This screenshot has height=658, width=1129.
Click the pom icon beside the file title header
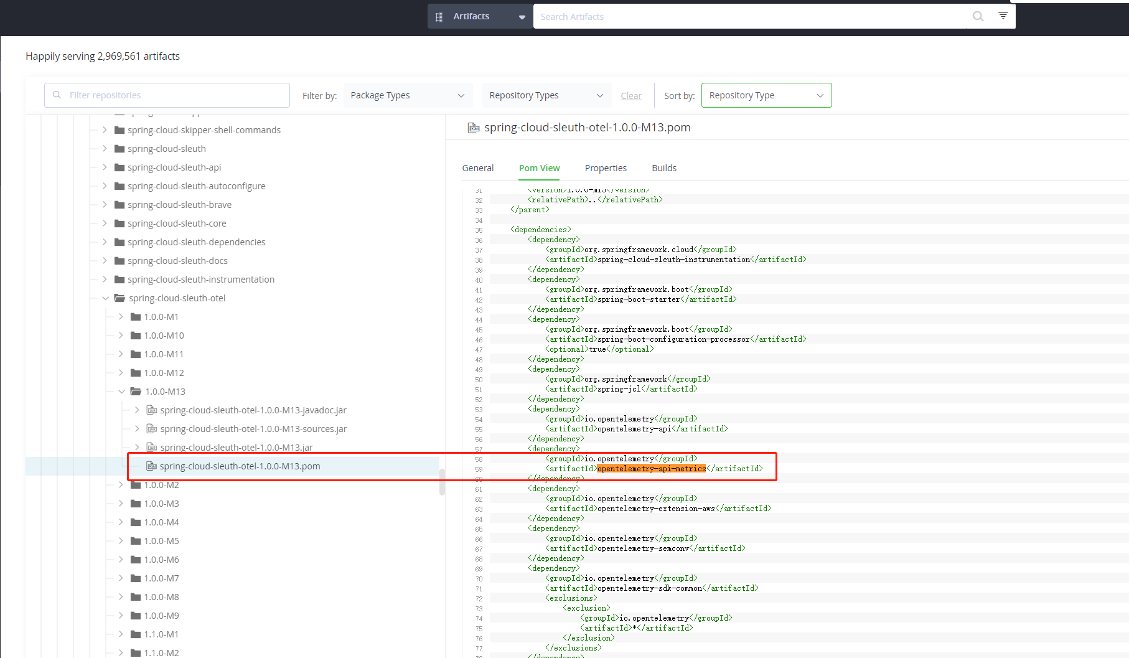click(474, 128)
